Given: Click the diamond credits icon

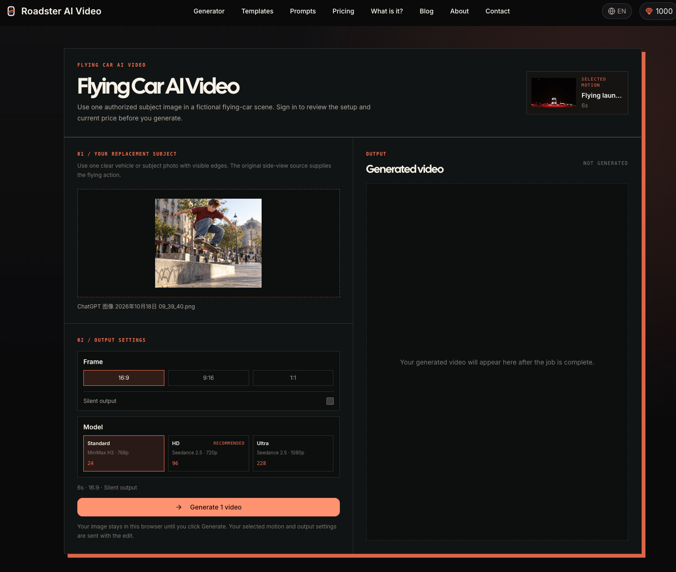Looking at the screenshot, I should click(649, 11).
